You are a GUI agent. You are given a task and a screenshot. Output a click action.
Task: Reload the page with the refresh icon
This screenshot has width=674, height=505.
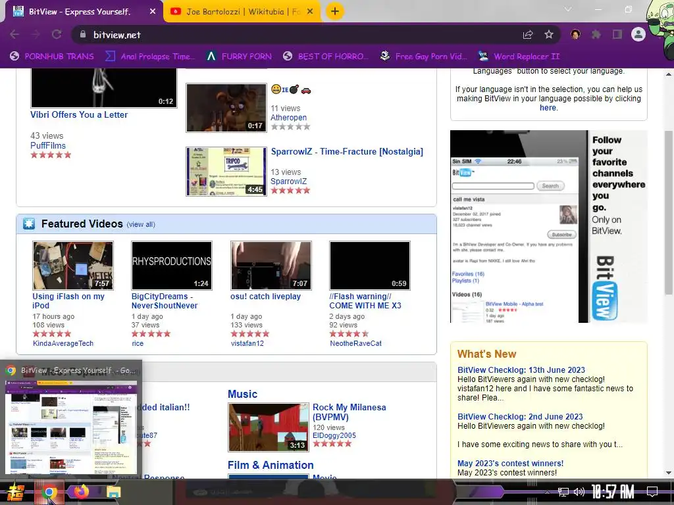tap(57, 34)
